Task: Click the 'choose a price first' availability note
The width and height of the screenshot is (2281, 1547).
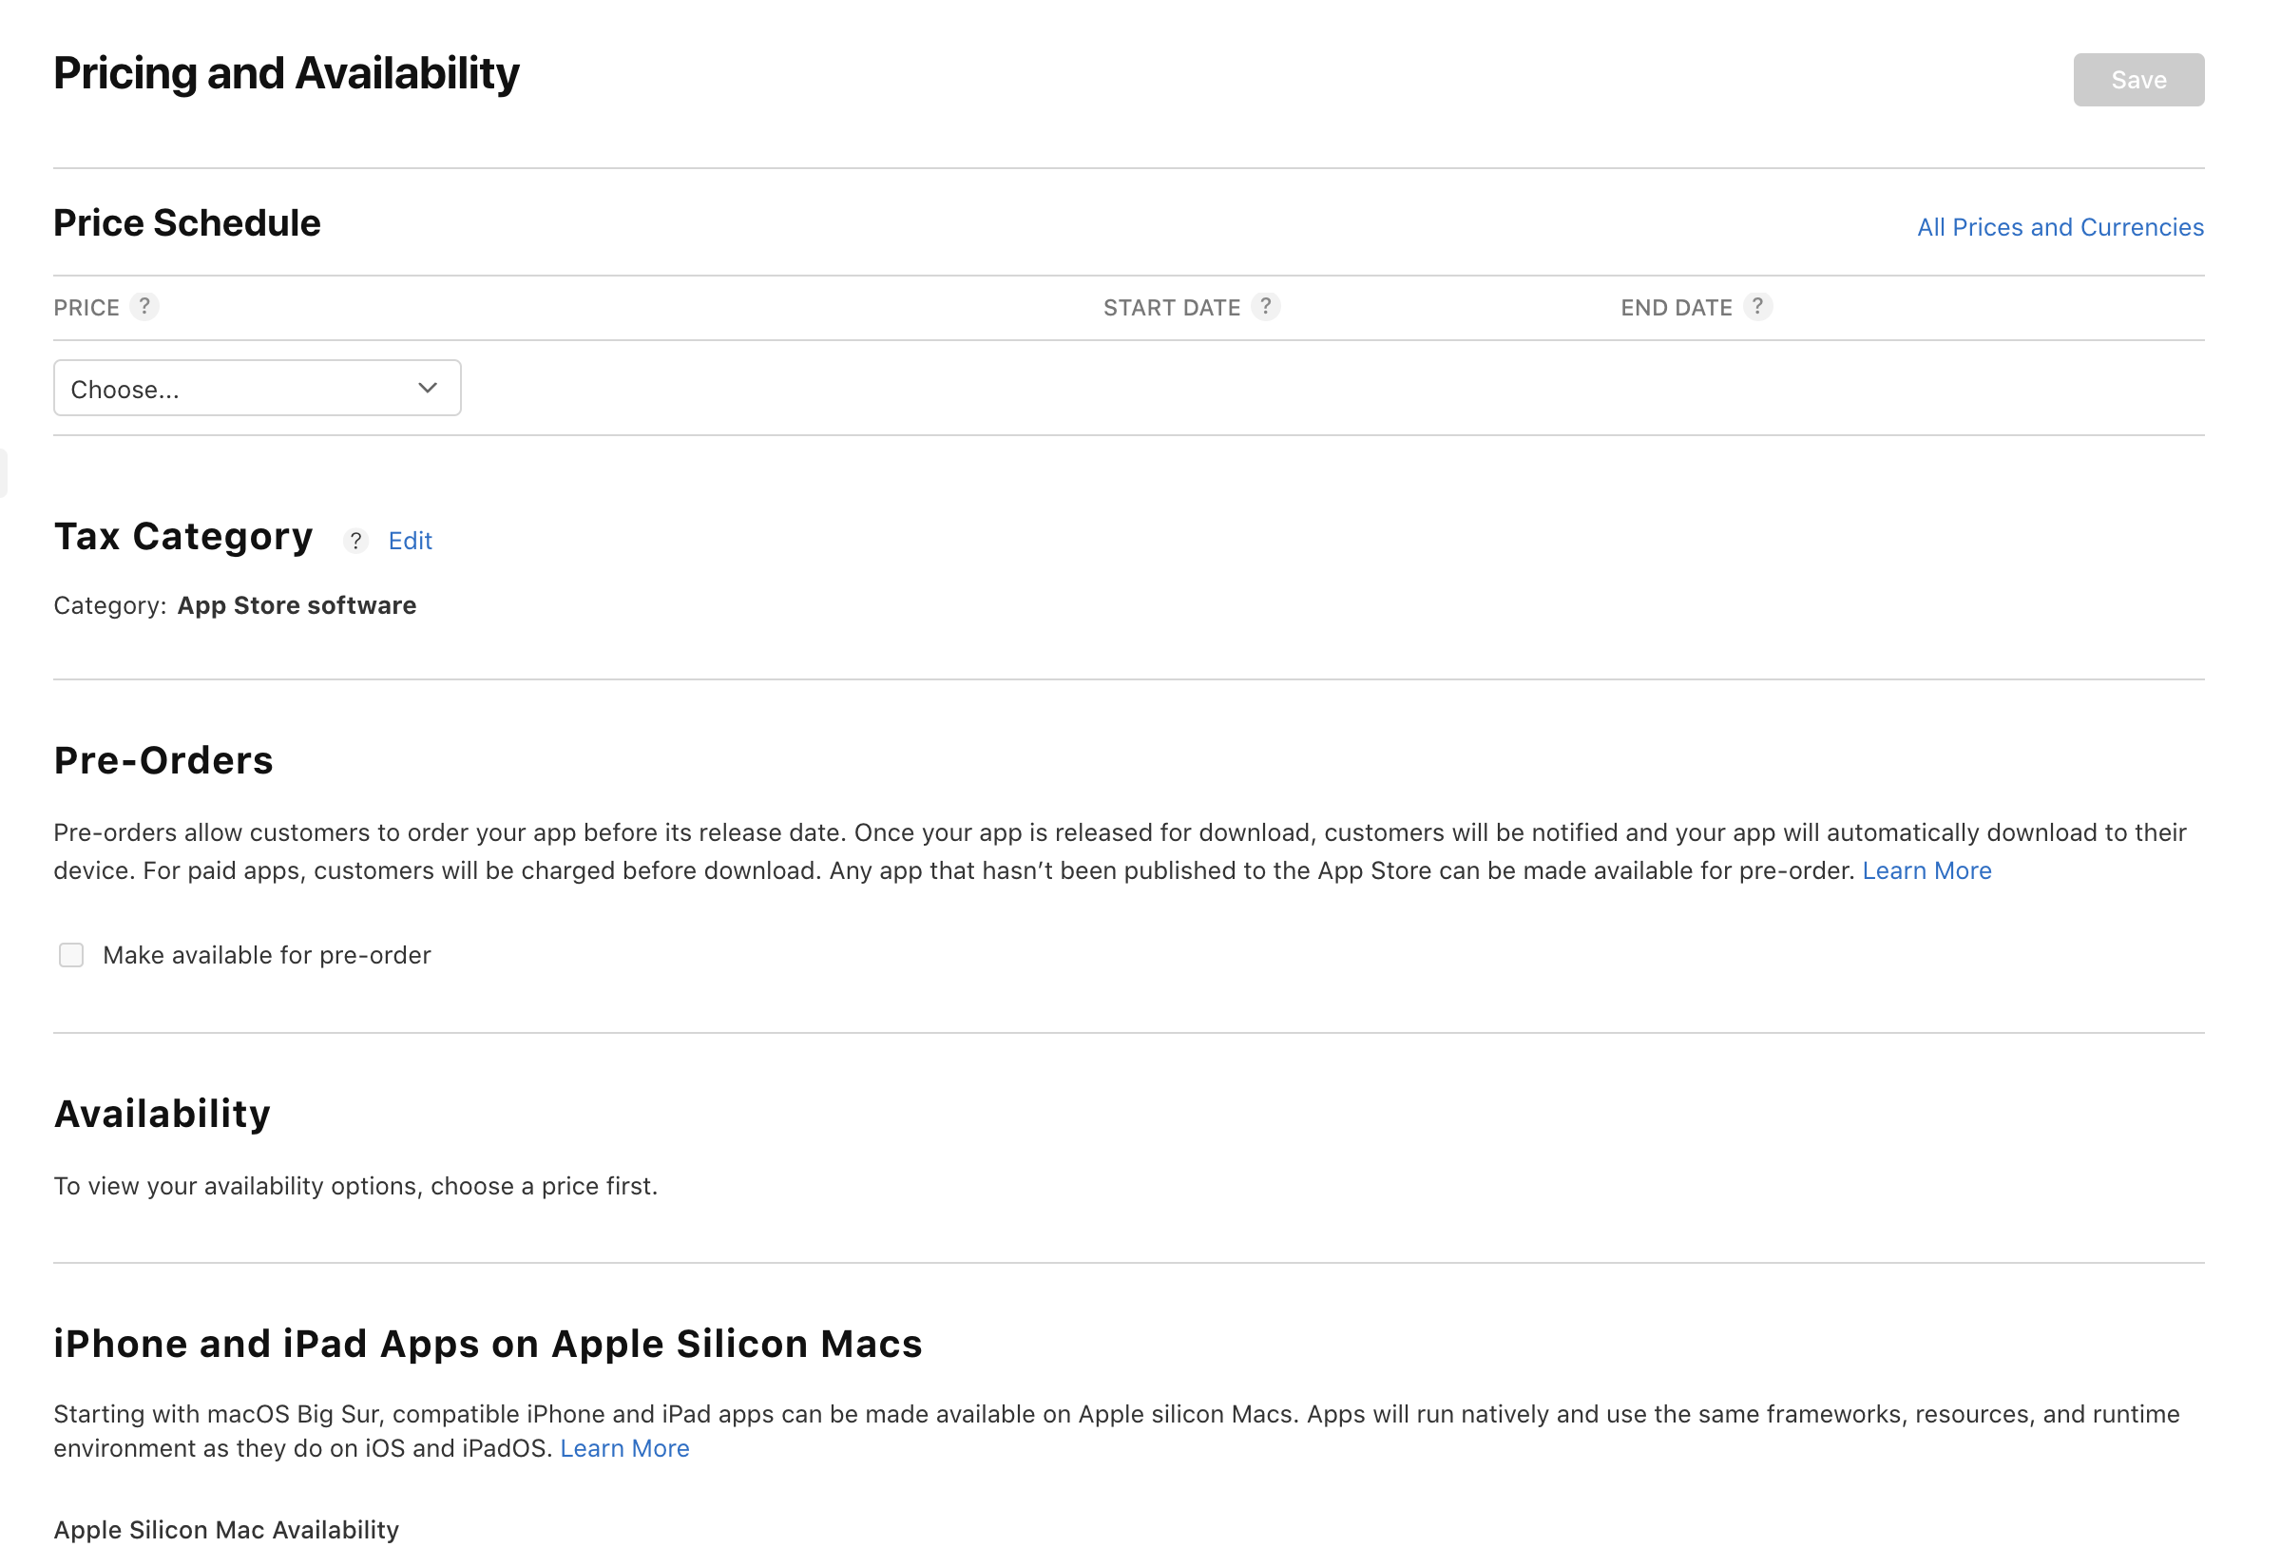Action: point(355,1186)
